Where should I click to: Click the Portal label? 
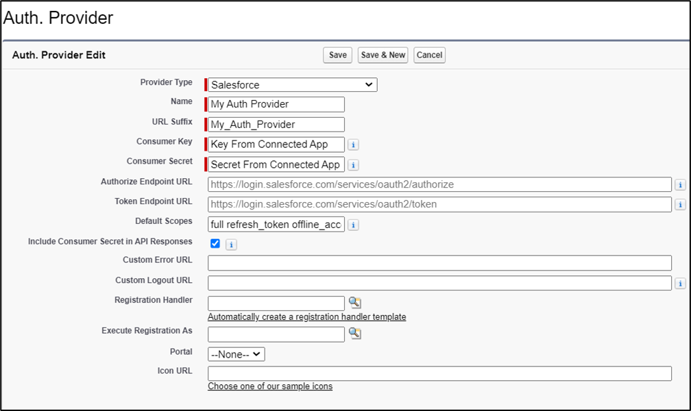click(181, 351)
